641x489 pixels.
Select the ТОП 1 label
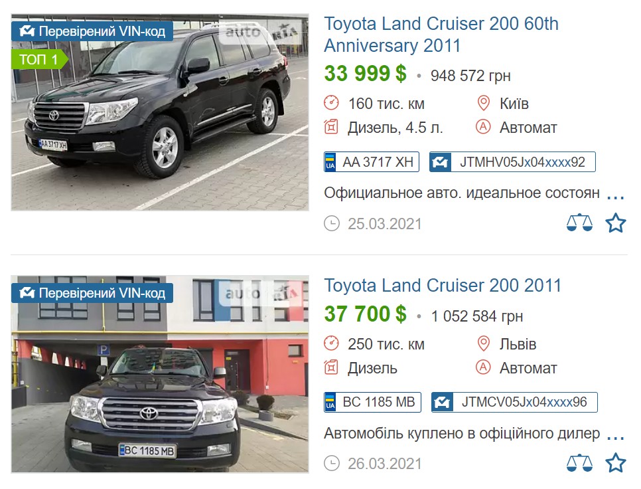point(39,59)
